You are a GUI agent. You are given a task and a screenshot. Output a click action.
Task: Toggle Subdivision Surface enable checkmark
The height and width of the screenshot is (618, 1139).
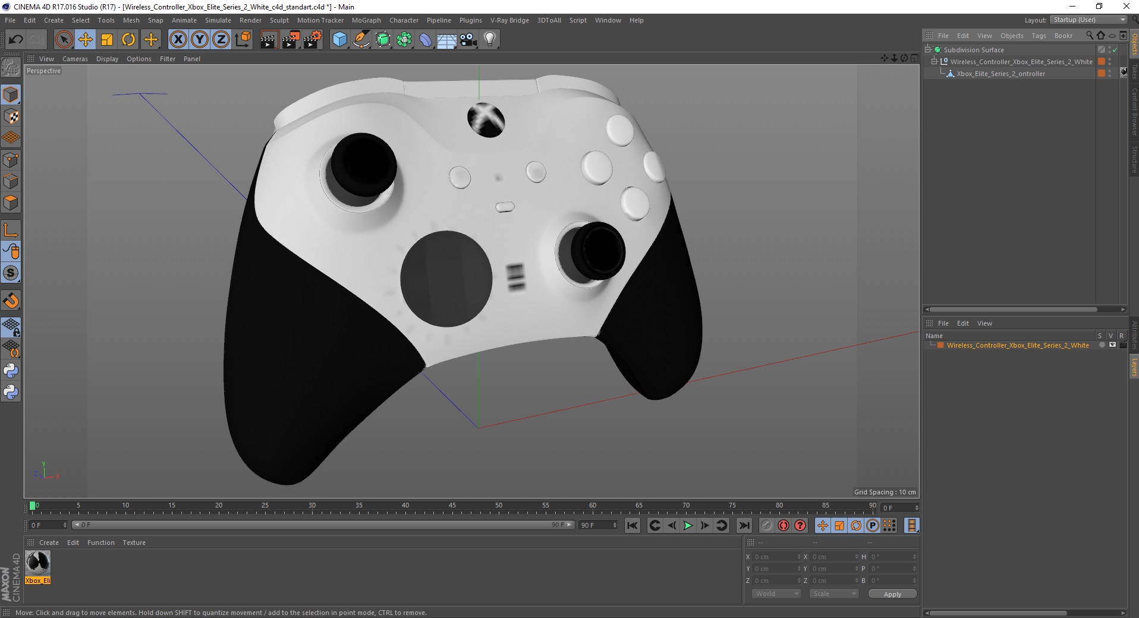click(x=1115, y=50)
